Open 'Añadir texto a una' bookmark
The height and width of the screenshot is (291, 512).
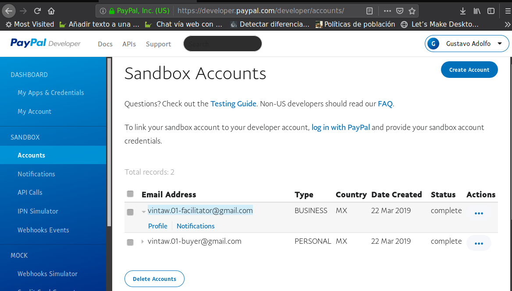point(100,25)
